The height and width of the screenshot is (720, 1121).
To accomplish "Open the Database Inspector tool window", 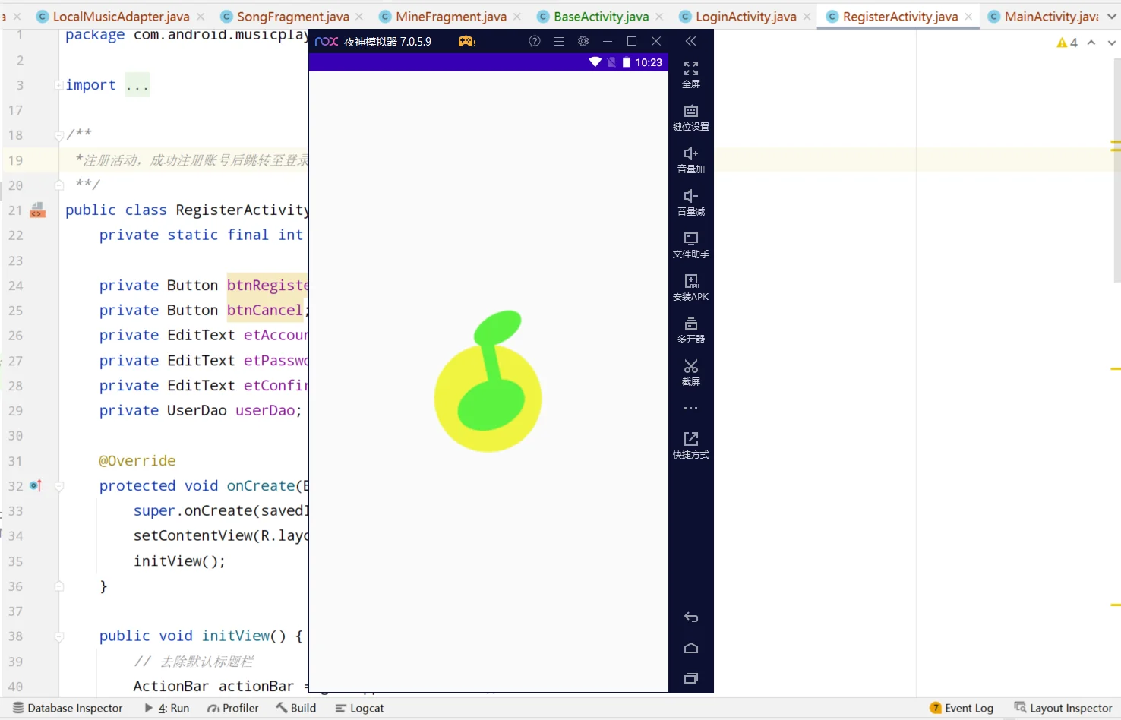I will tap(68, 708).
